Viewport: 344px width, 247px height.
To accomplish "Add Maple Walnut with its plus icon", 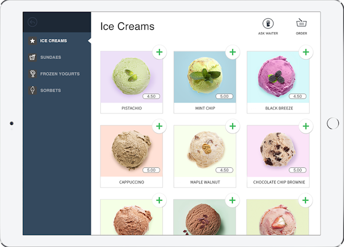I will [233, 126].
